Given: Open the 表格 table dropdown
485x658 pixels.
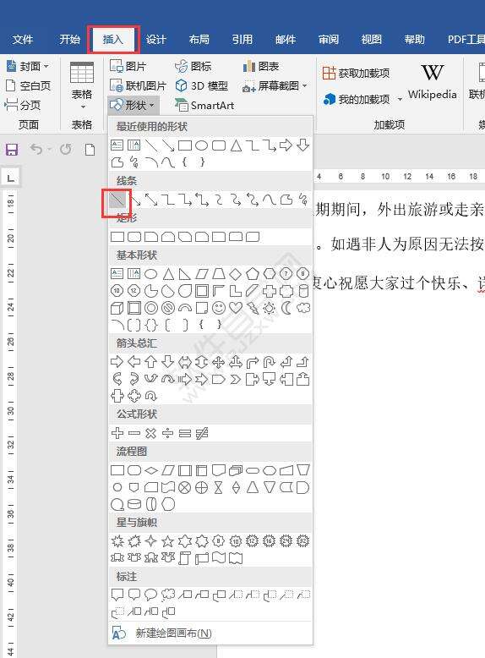Looking at the screenshot, I should pyautogui.click(x=82, y=86).
